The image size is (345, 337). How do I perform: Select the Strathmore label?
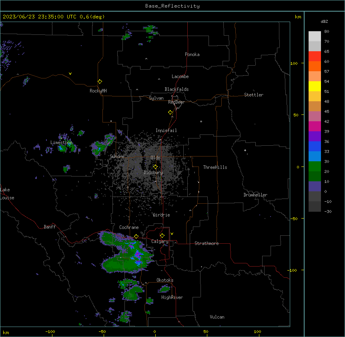click(207, 243)
